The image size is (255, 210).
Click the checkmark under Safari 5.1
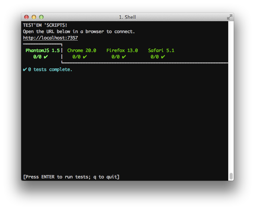(x=163, y=57)
